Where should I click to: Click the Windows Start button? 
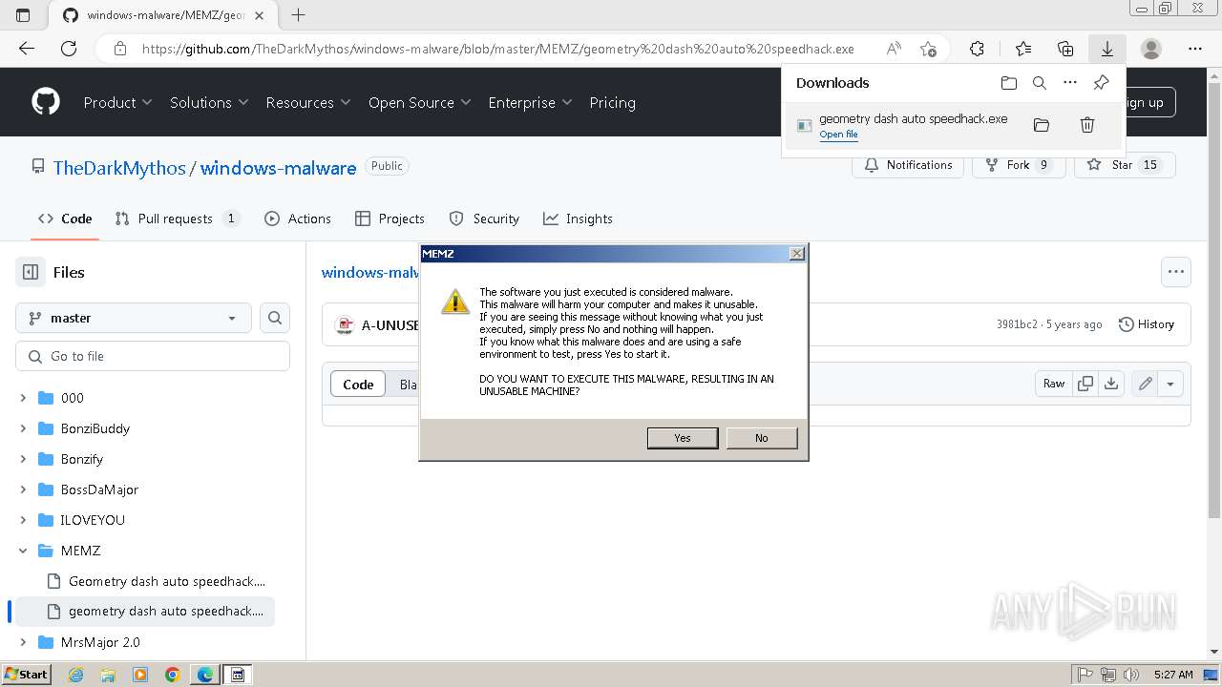[27, 674]
